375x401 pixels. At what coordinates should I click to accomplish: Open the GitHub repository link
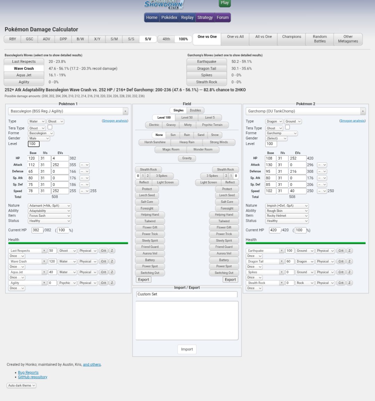click(x=33, y=377)
